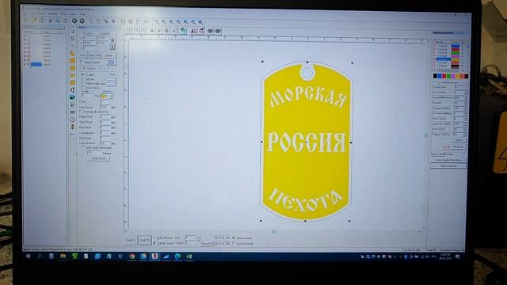507x285 pixels.
Task: Click the Advance button in marking panel
Action: [x=458, y=146]
